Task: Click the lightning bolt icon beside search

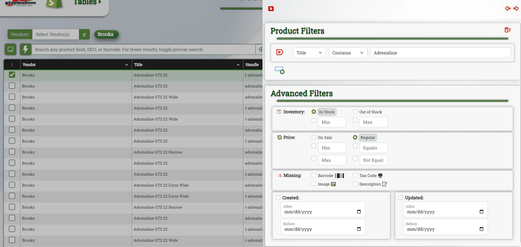Action: coord(26,50)
